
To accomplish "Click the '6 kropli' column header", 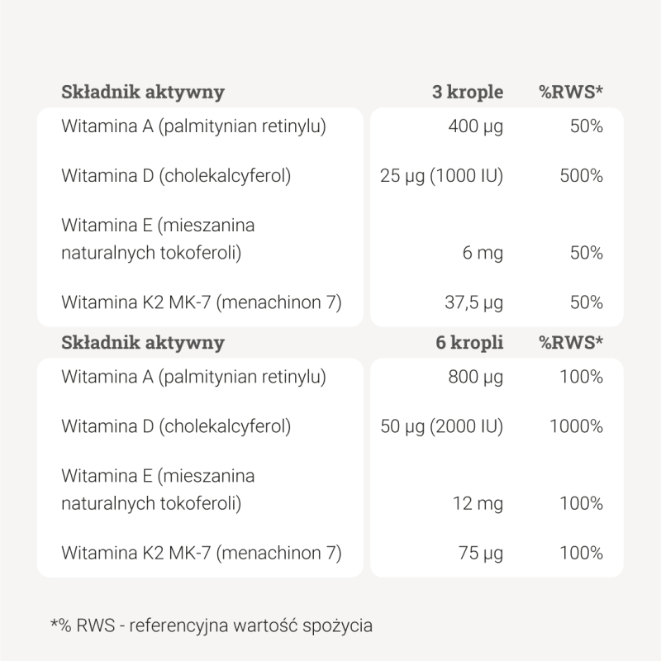I will pos(469,342).
